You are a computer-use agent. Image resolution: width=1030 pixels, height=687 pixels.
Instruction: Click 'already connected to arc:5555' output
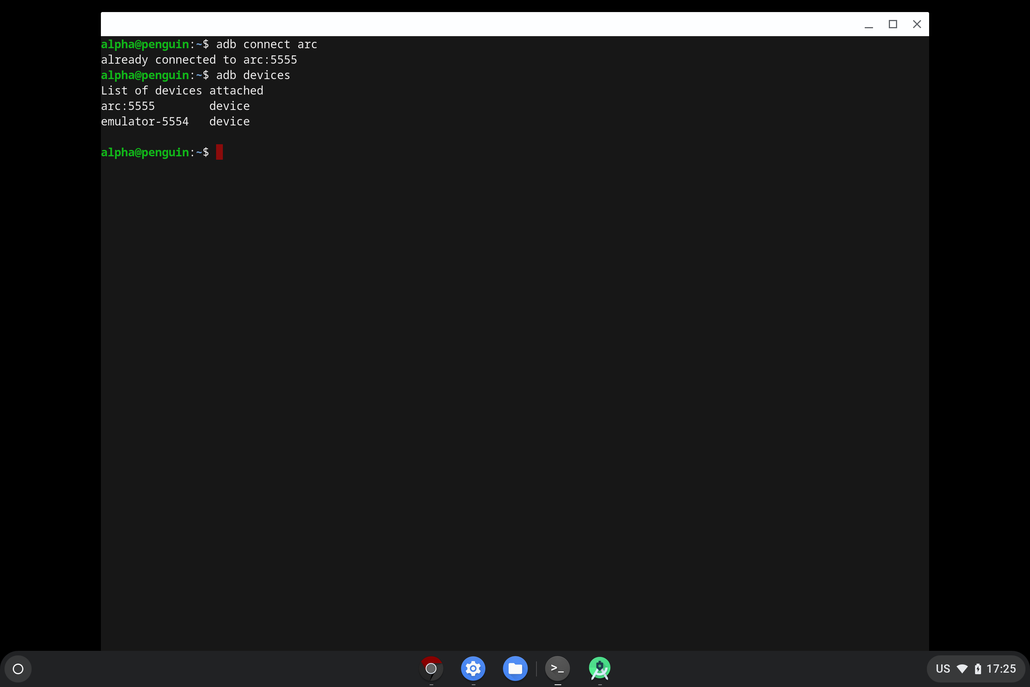[x=199, y=60]
